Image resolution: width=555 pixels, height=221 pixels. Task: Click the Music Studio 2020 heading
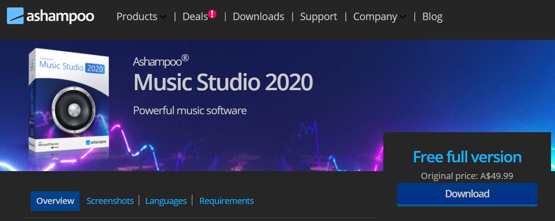click(223, 82)
